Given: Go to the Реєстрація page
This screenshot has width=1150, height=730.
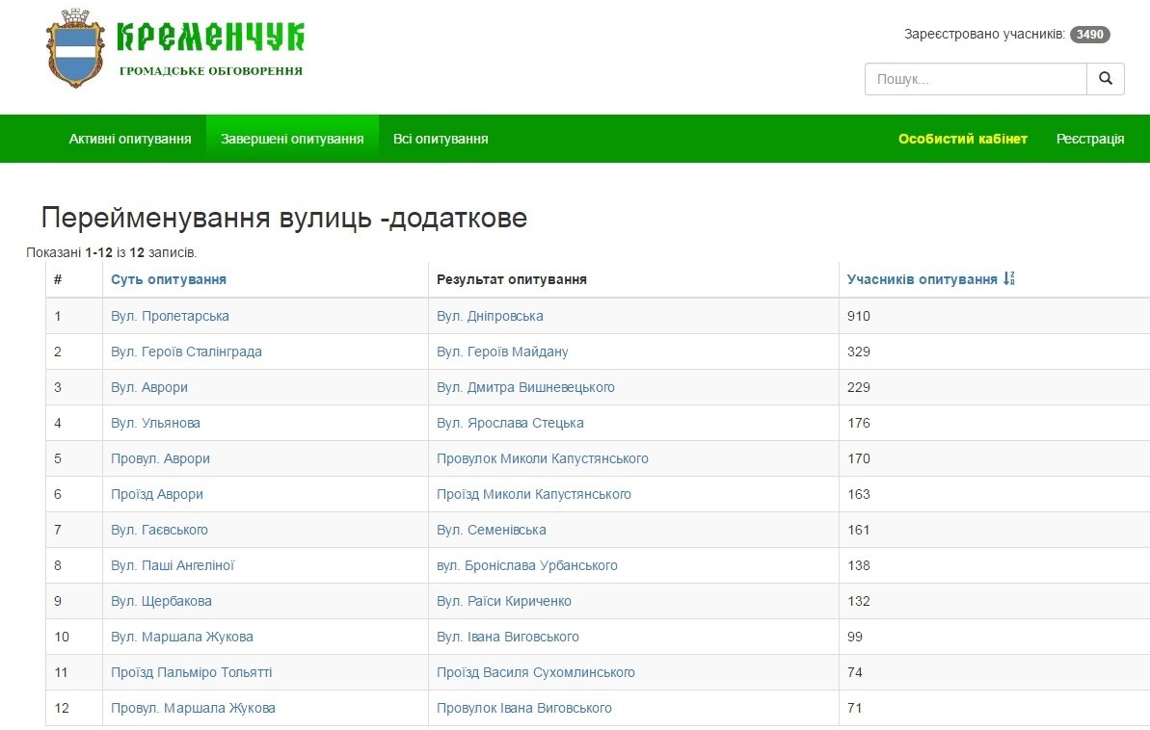Looking at the screenshot, I should 1089,138.
